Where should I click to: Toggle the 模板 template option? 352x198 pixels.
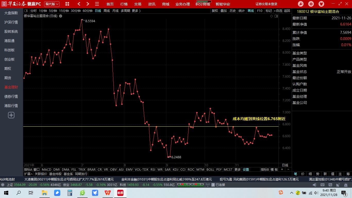274,169
